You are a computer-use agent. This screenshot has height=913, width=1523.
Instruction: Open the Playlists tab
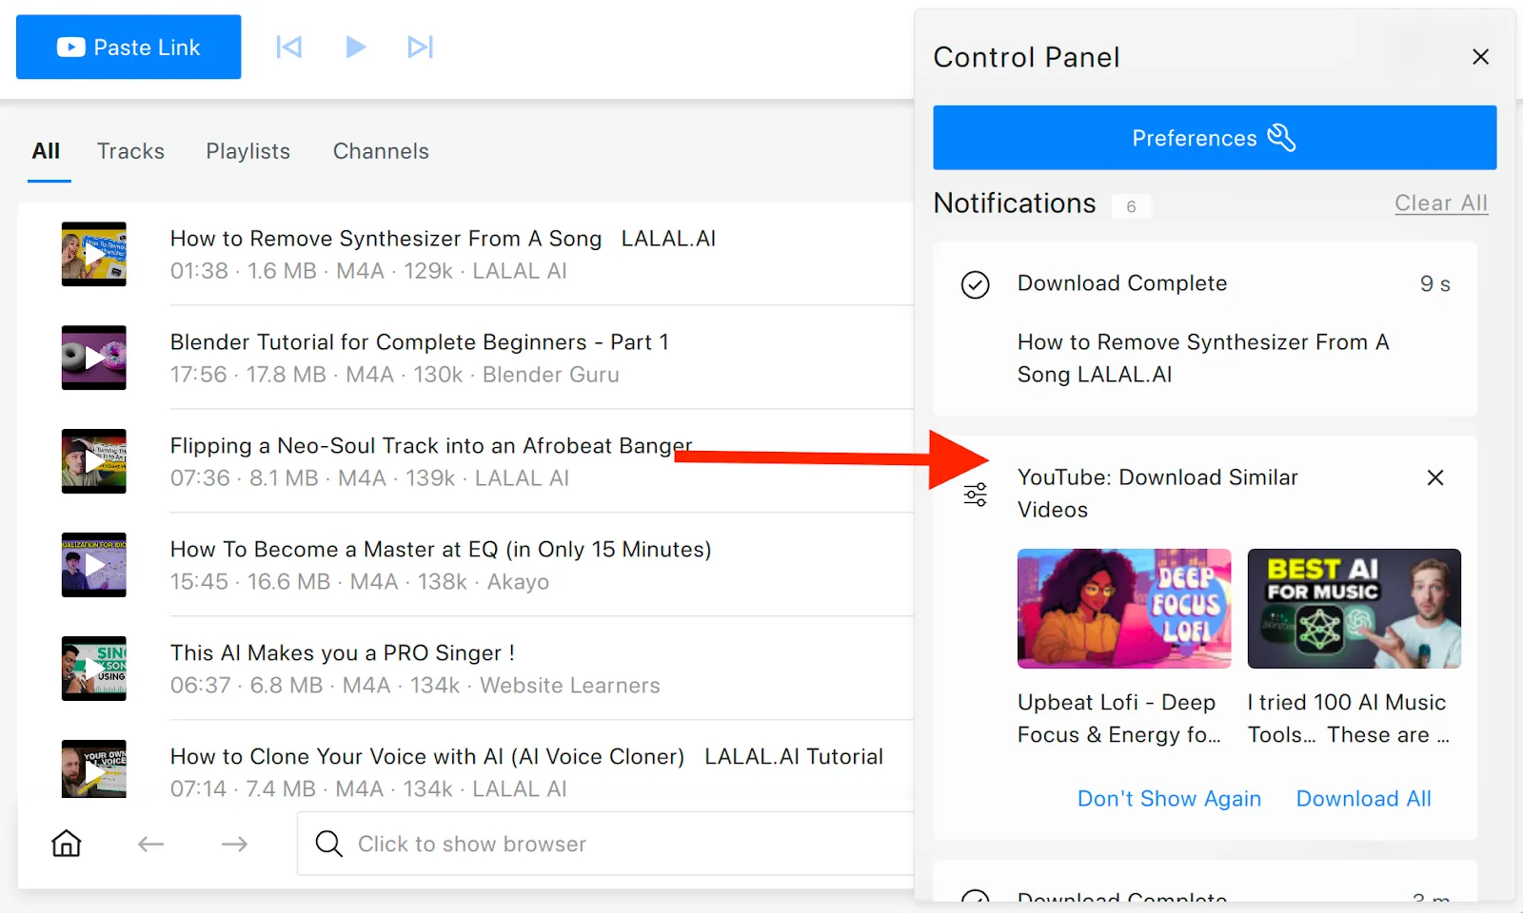[247, 151]
